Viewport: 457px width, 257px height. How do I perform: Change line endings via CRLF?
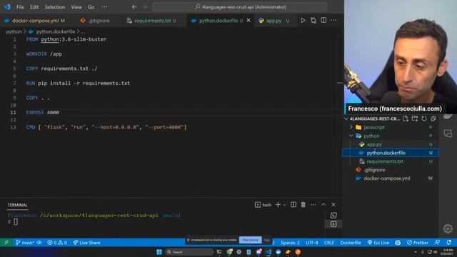tap(329, 243)
